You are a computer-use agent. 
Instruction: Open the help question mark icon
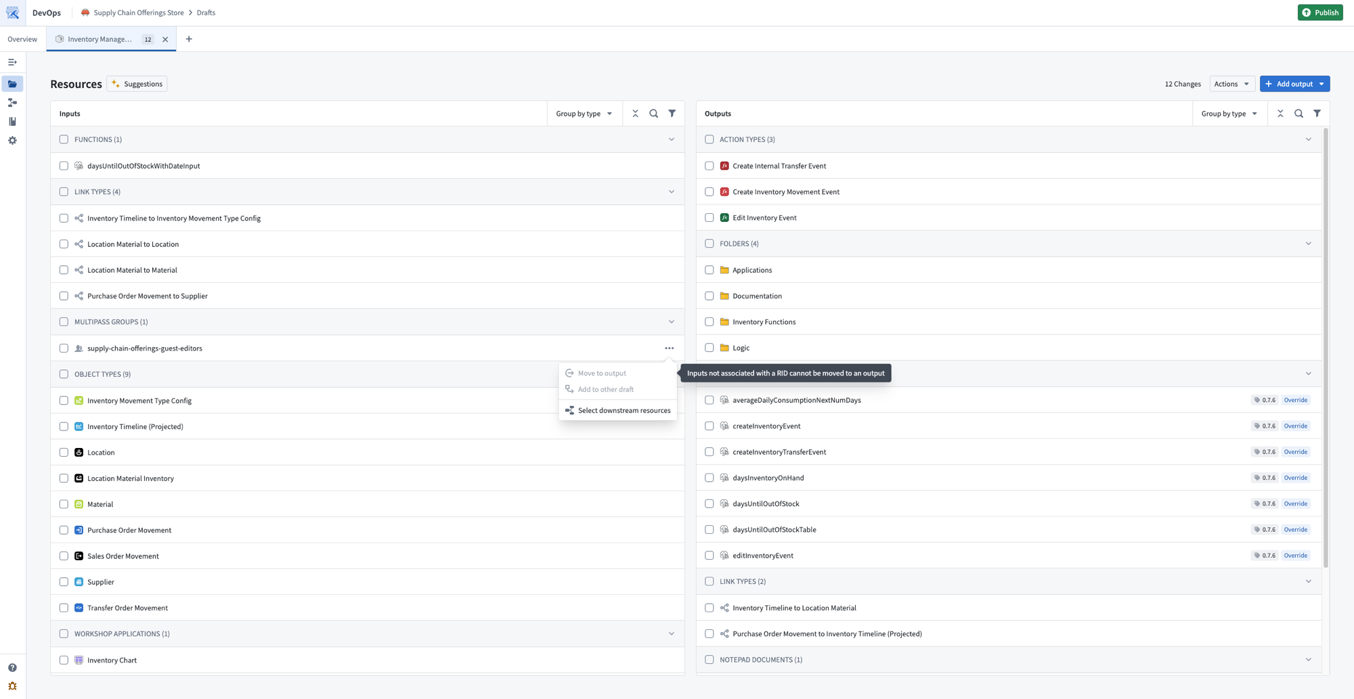click(12, 668)
